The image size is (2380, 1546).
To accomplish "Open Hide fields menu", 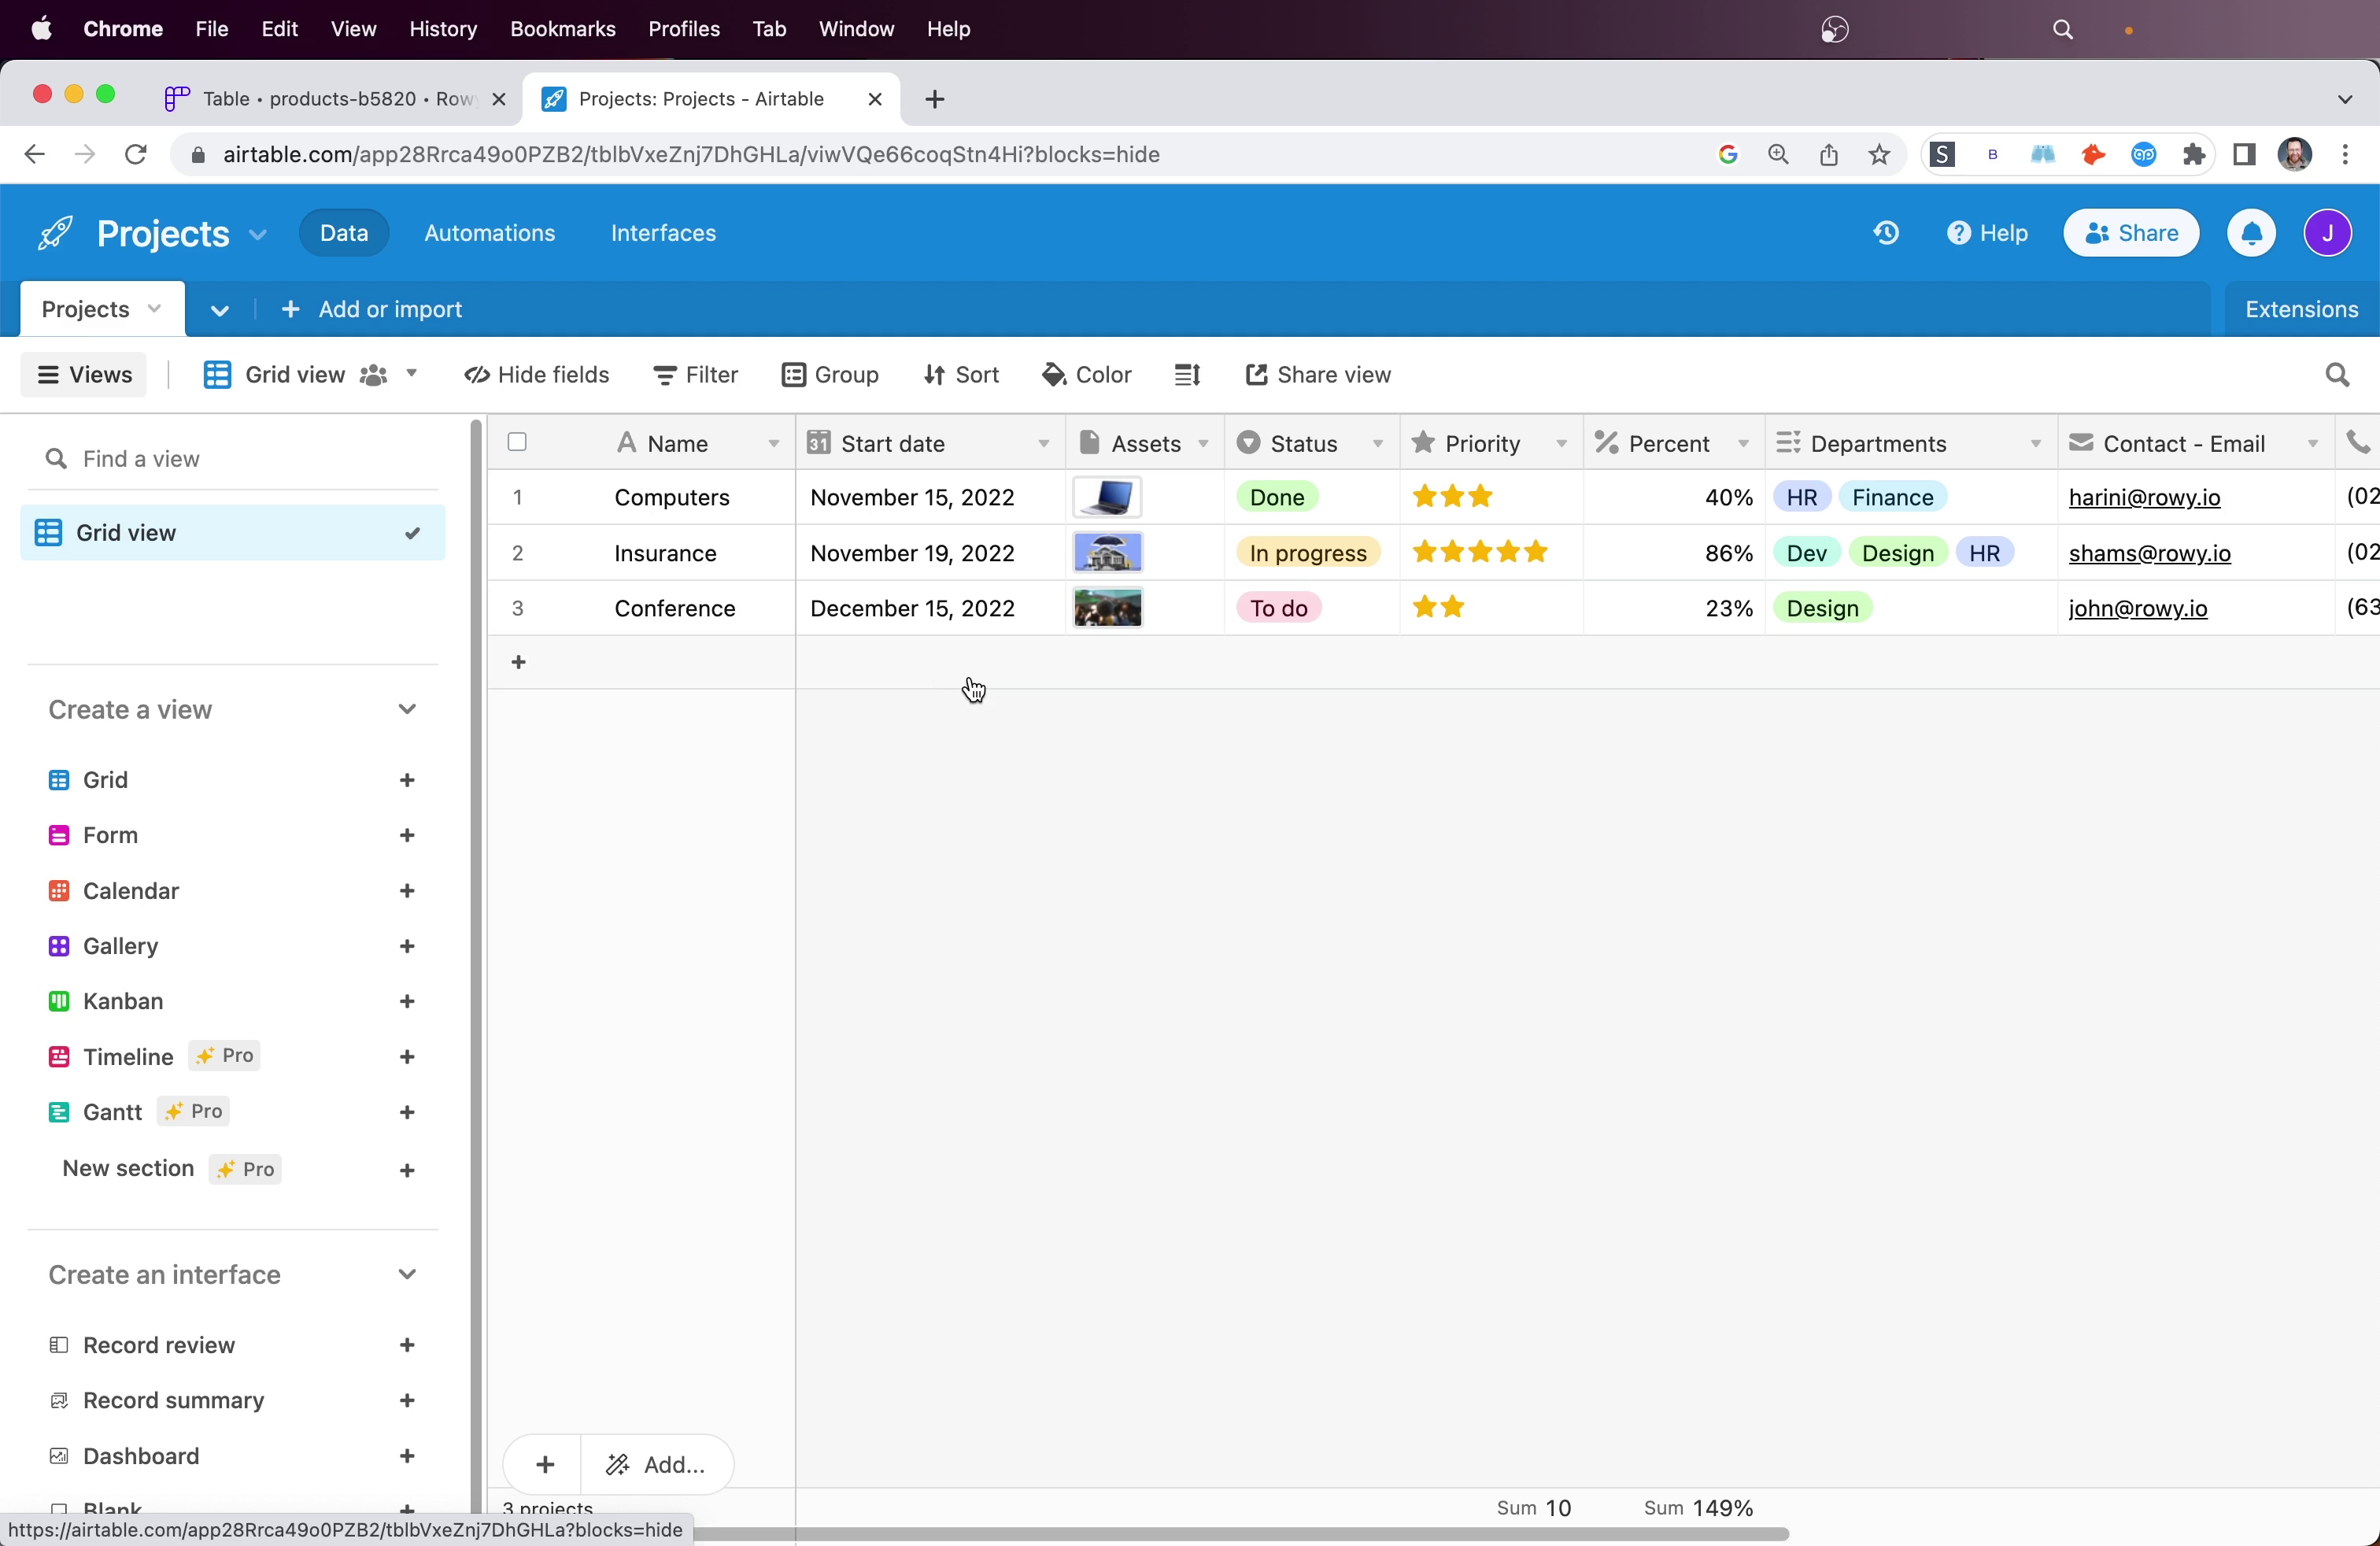I will (537, 376).
